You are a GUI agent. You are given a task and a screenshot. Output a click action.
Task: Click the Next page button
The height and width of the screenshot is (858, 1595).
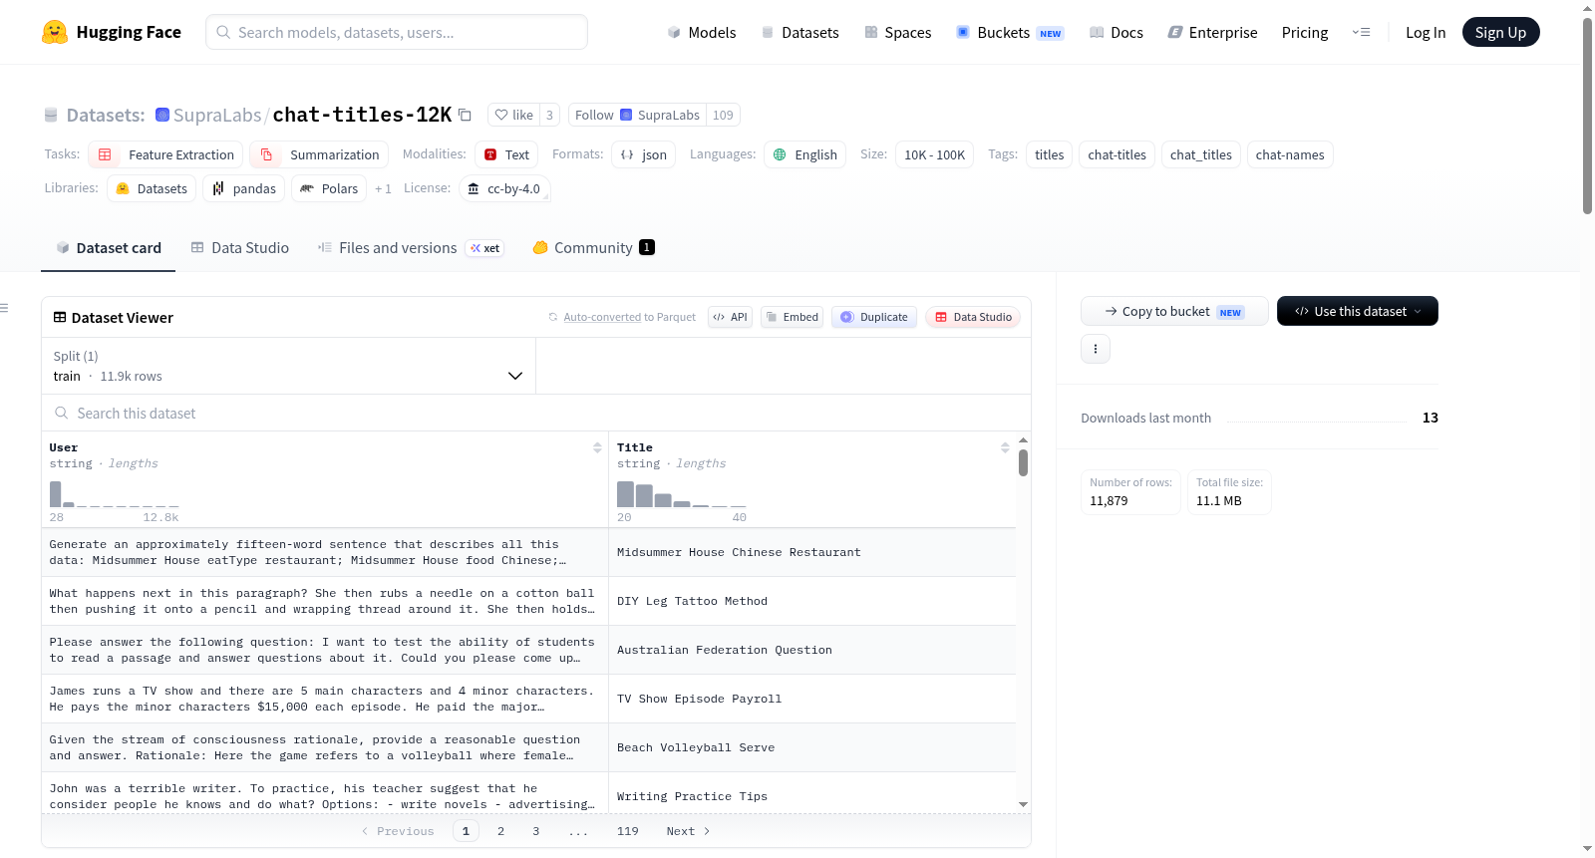688,831
